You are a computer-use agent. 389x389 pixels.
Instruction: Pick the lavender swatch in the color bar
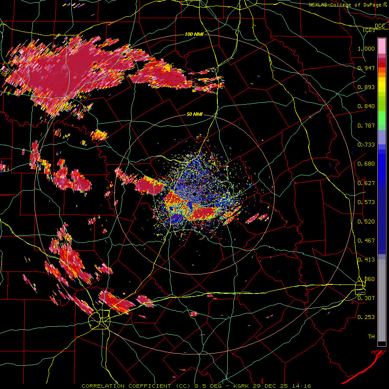coord(382,137)
